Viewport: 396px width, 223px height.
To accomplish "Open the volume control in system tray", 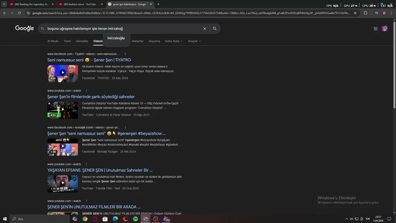I will click(x=351, y=219).
